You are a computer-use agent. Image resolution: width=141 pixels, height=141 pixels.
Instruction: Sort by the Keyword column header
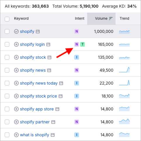(x=21, y=19)
